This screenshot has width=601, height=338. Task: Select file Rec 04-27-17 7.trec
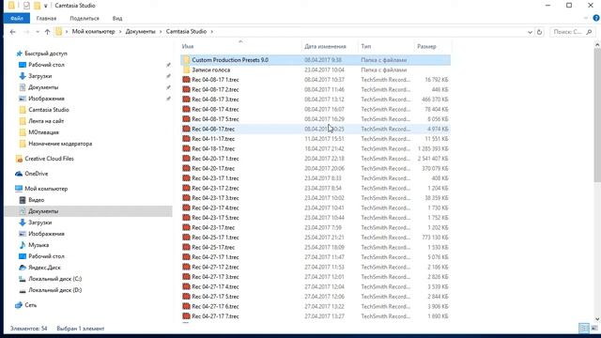[215, 316]
